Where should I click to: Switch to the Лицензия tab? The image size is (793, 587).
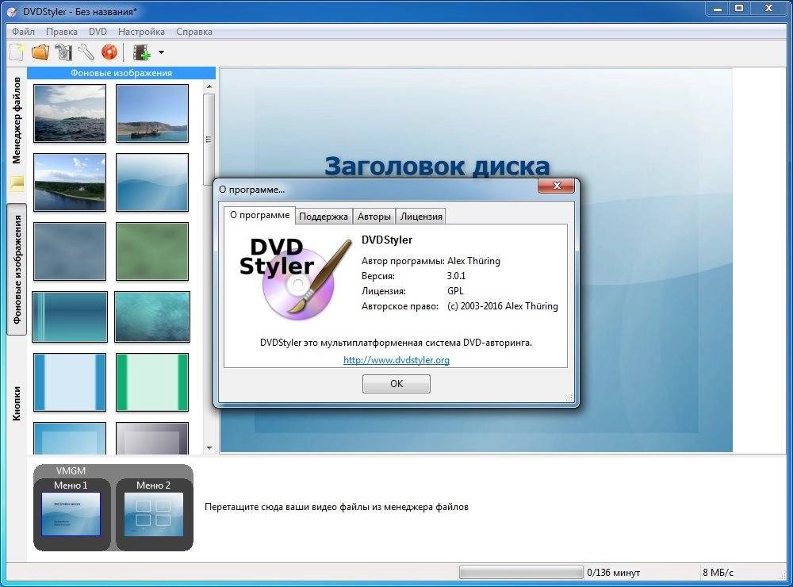click(x=421, y=217)
